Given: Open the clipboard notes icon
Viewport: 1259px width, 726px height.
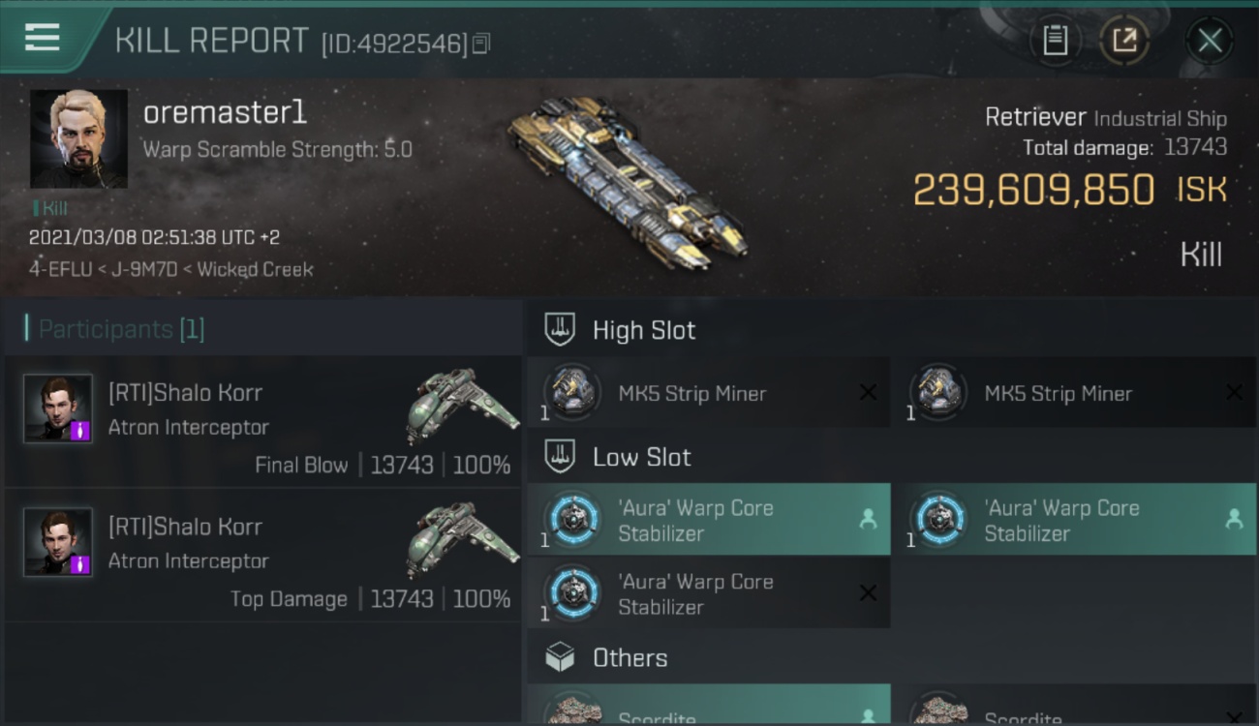Looking at the screenshot, I should pos(1055,41).
